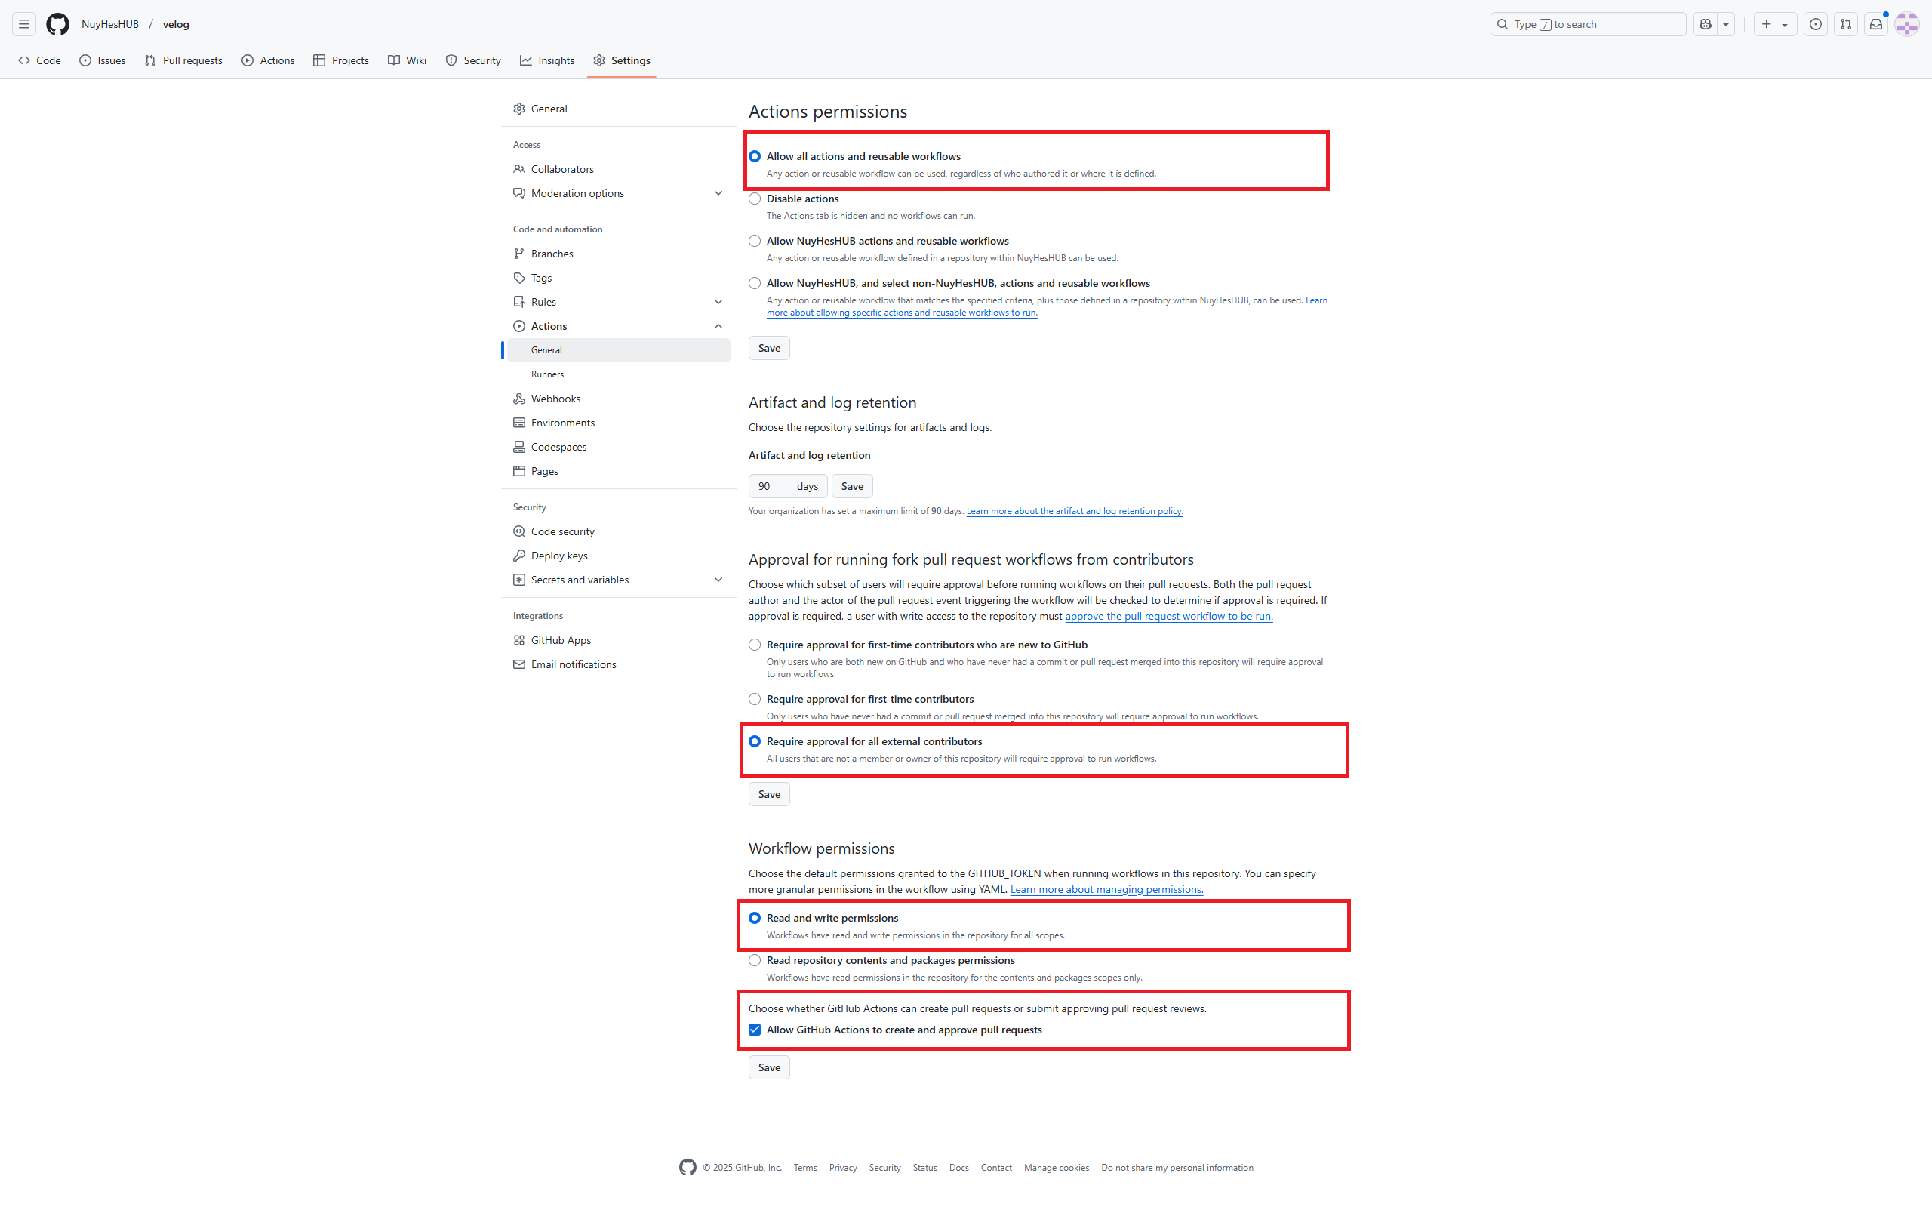
Task: Select Allow NuyHesHUB and select non-NuyHesHUB actions
Action: 754,283
